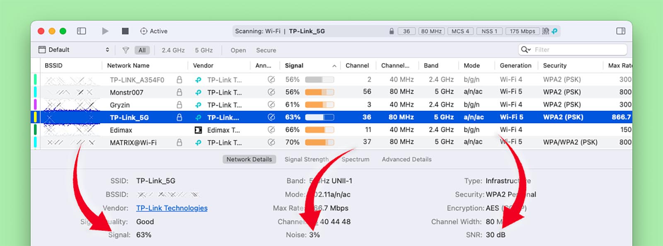Image resolution: width=663 pixels, height=246 pixels.
Task: Click the green color tag for TP-LINK_A354F0
Action: 35,79
